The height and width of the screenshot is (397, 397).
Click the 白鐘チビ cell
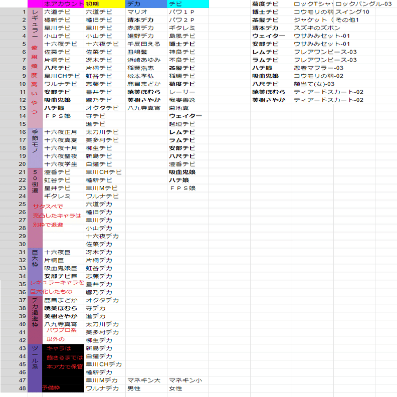point(105,164)
